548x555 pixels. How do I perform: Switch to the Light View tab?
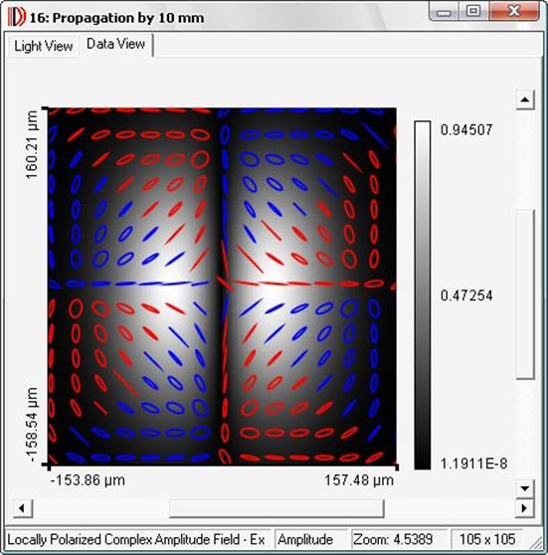tap(43, 46)
